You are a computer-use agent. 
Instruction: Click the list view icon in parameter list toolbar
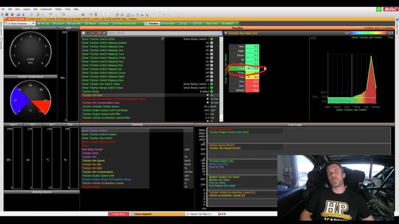coord(84,33)
